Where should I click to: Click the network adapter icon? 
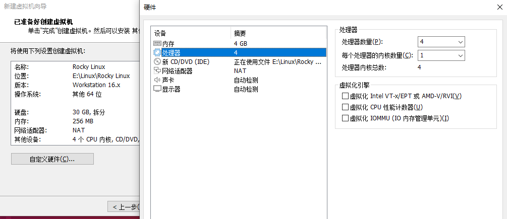(157, 70)
